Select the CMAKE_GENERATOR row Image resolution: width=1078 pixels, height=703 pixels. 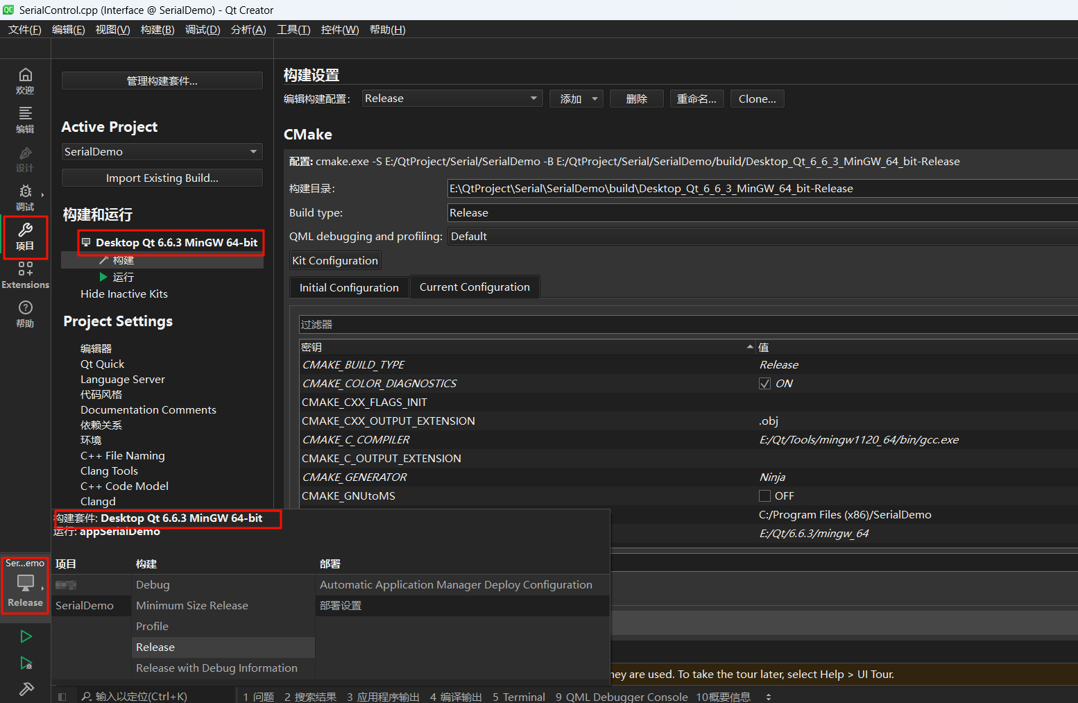pyautogui.click(x=688, y=477)
